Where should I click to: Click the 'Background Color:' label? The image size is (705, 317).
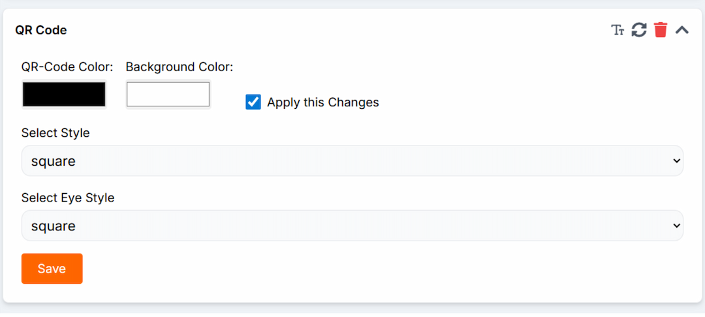tap(180, 67)
